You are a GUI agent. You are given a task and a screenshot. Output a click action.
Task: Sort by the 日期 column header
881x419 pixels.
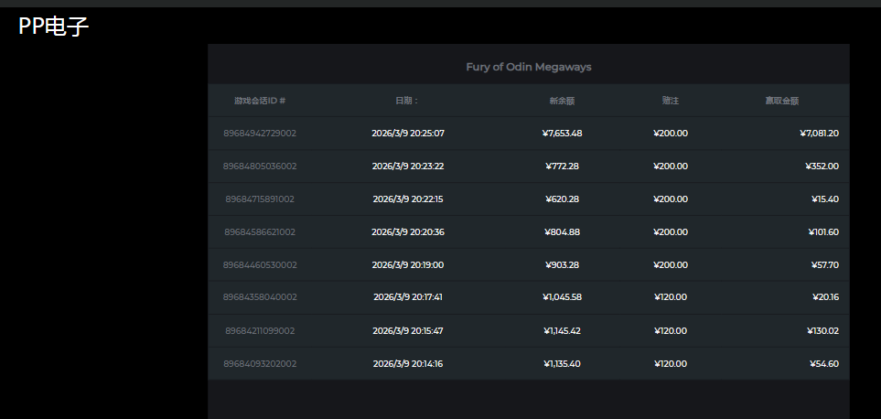tap(407, 101)
